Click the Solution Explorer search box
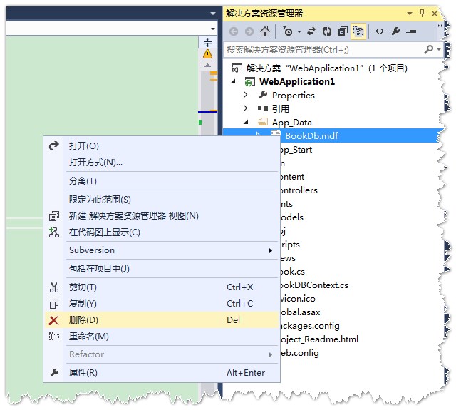The height and width of the screenshot is (410, 456). pyautogui.click(x=324, y=50)
